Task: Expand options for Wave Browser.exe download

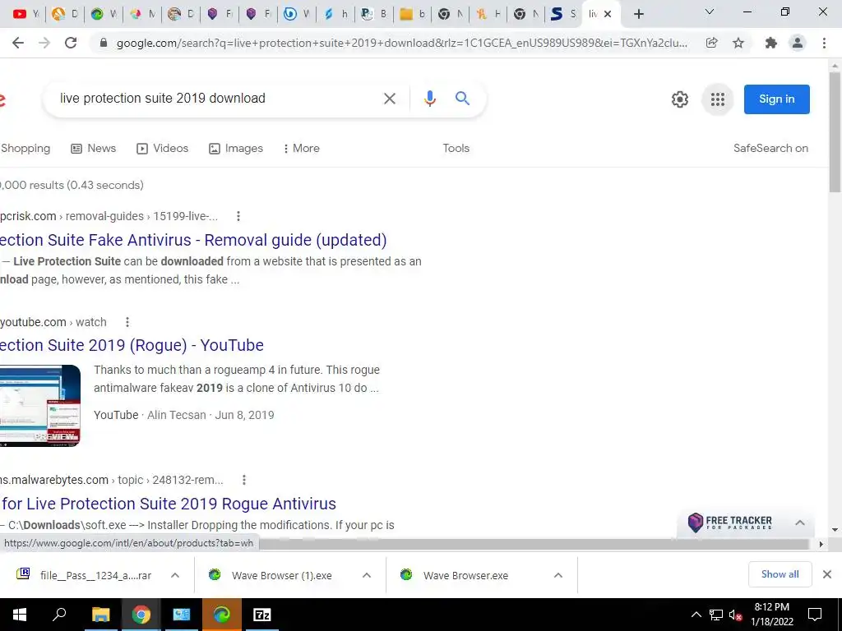Action: 558,575
